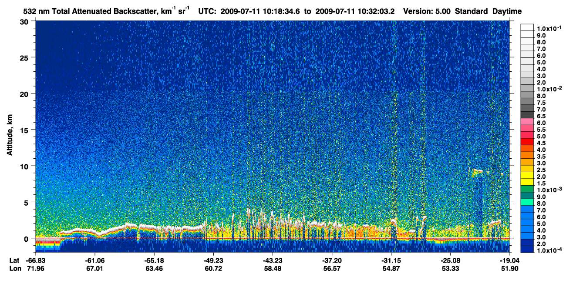This screenshot has width=566, height=290.
Task: Click the longitude value 56.57
Action: tap(332, 268)
